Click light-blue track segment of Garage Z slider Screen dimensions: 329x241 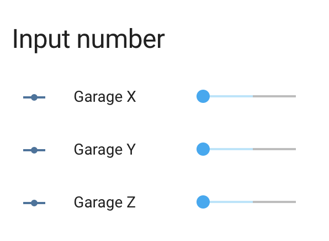click(231, 202)
